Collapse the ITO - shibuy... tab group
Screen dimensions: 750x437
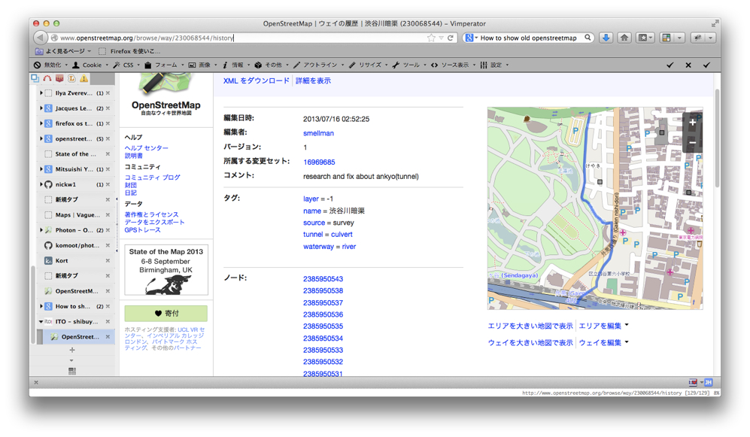pyautogui.click(x=41, y=321)
